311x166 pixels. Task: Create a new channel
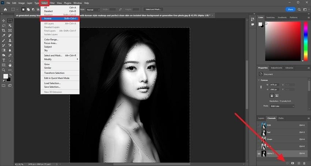click(299, 163)
